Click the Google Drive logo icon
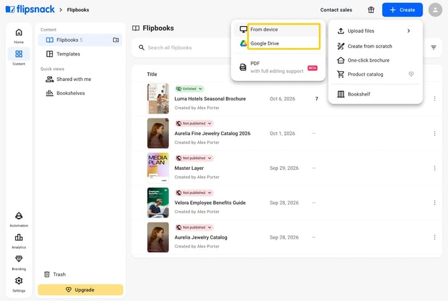Viewport: 448px width, 301px height. [x=243, y=43]
